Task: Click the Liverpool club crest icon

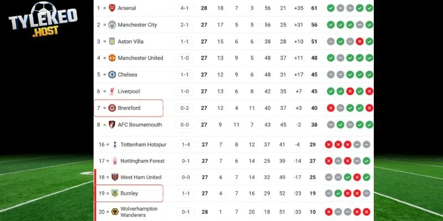Action: pyautogui.click(x=112, y=91)
